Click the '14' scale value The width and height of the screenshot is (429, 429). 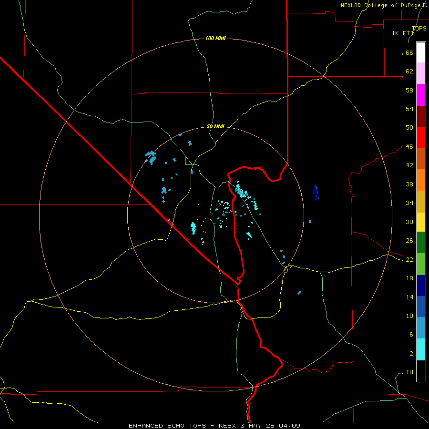pos(409,297)
